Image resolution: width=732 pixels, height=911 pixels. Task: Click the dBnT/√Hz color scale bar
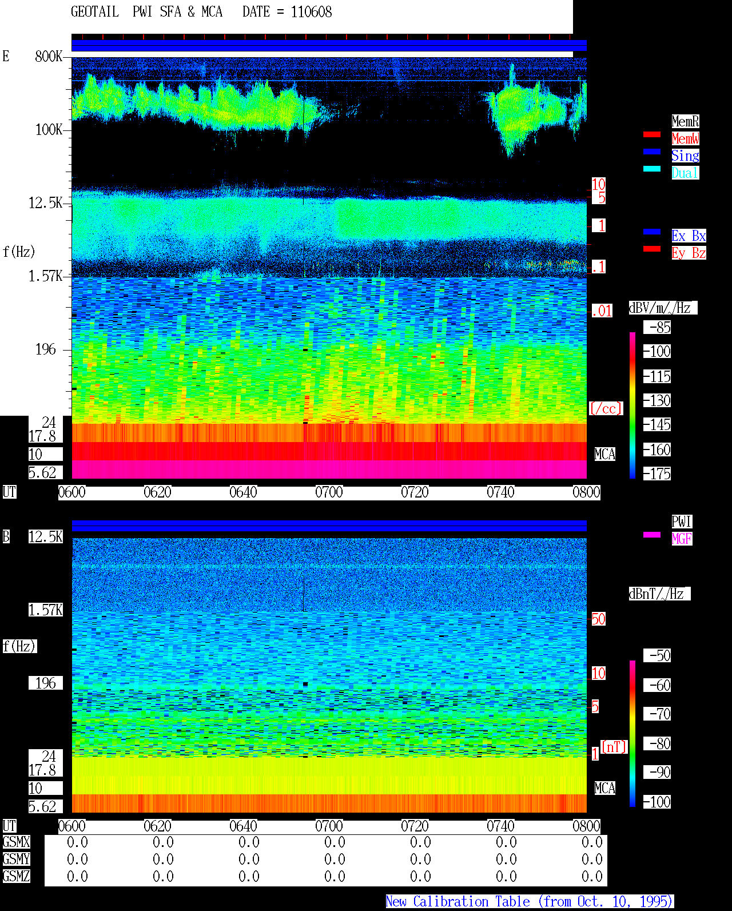click(632, 734)
